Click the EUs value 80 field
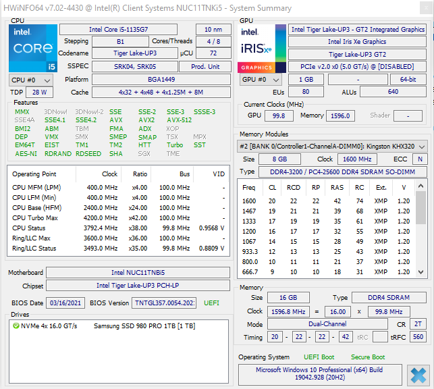 pyautogui.click(x=306, y=92)
